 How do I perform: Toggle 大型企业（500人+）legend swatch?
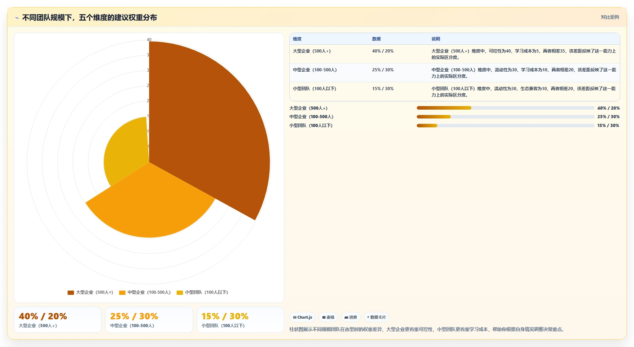[x=71, y=293]
